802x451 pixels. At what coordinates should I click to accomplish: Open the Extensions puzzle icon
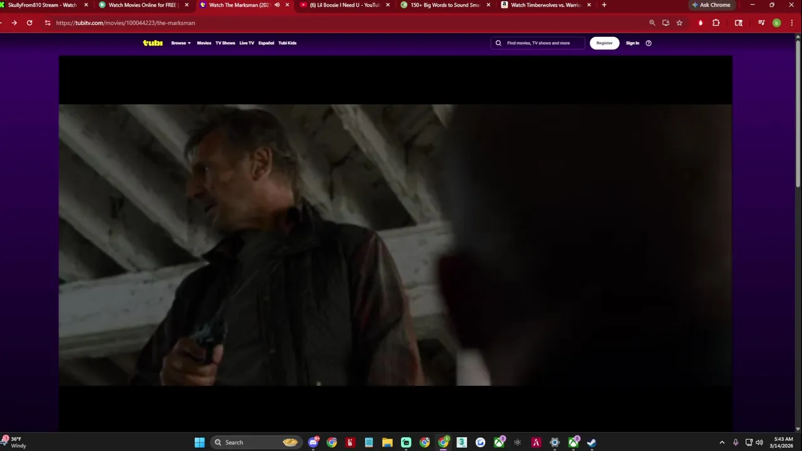coord(716,23)
